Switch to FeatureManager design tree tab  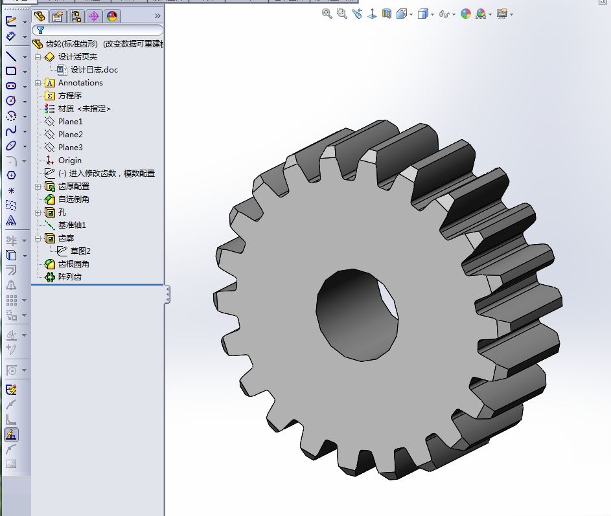(40, 16)
